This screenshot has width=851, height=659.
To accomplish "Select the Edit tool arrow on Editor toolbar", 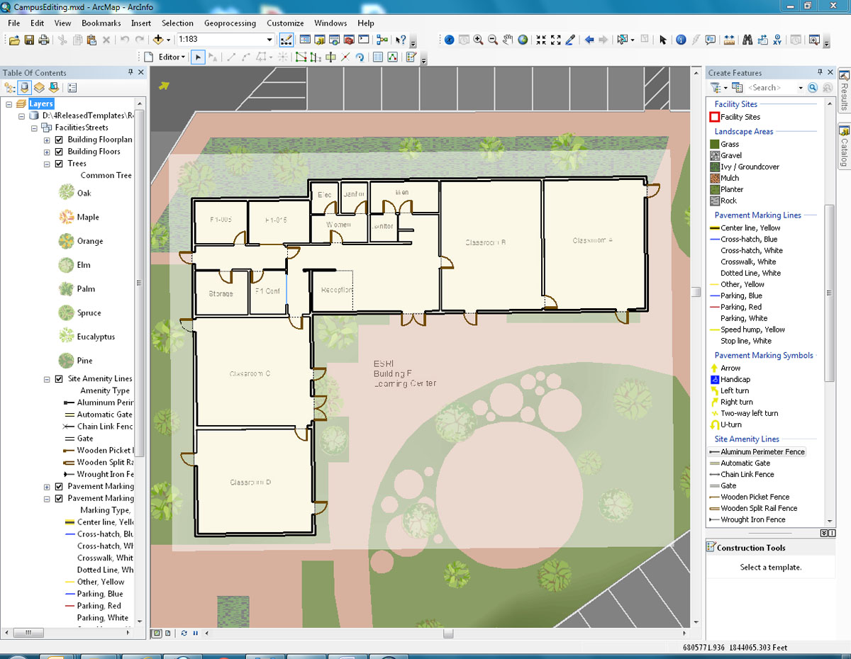I will tap(199, 57).
